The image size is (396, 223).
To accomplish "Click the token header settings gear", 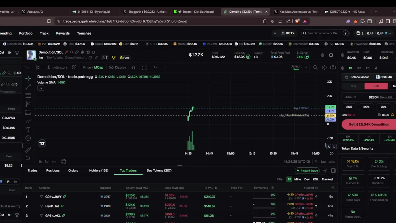I will click(322, 55).
